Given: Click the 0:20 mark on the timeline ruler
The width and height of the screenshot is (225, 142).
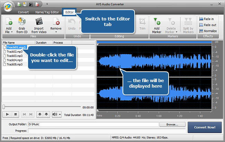Looking at the screenshot, I should (118, 116).
